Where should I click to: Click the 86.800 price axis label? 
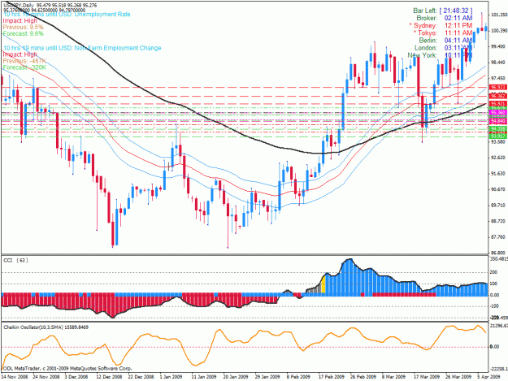click(x=498, y=253)
